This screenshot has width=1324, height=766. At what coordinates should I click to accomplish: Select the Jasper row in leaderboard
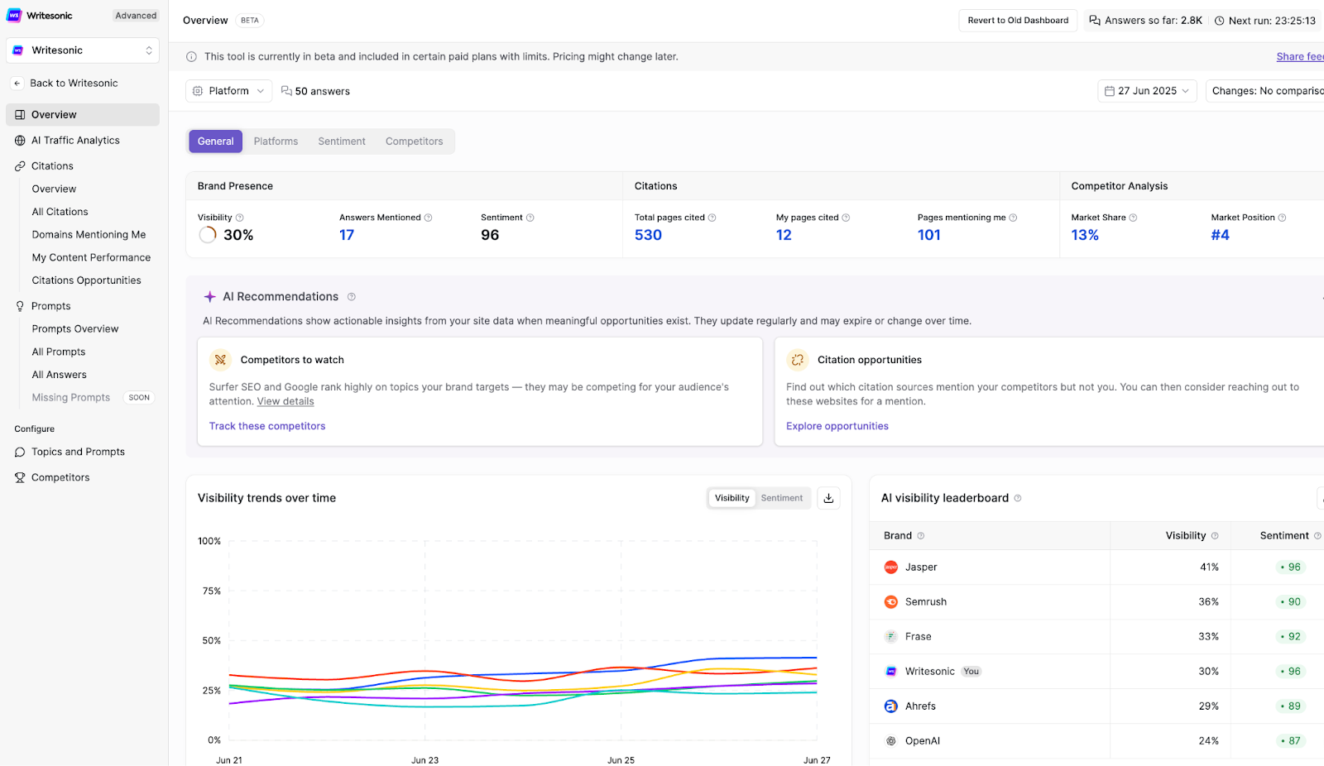click(921, 567)
